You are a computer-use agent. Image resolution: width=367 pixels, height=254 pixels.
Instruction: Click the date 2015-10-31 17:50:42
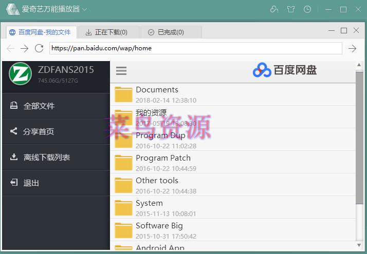[x=166, y=237]
